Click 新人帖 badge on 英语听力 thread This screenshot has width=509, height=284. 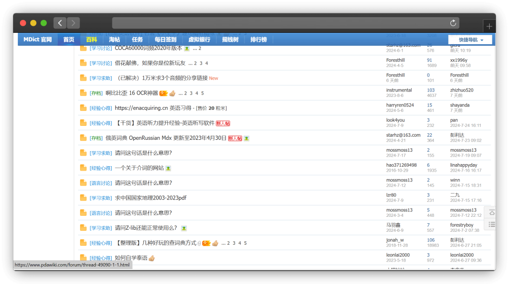tap(223, 123)
